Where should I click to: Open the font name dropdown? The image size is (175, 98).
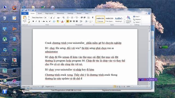pyautogui.click(x=43, y=18)
